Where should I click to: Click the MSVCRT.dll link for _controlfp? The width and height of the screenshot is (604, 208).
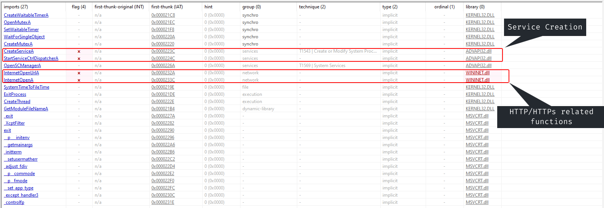point(477,202)
